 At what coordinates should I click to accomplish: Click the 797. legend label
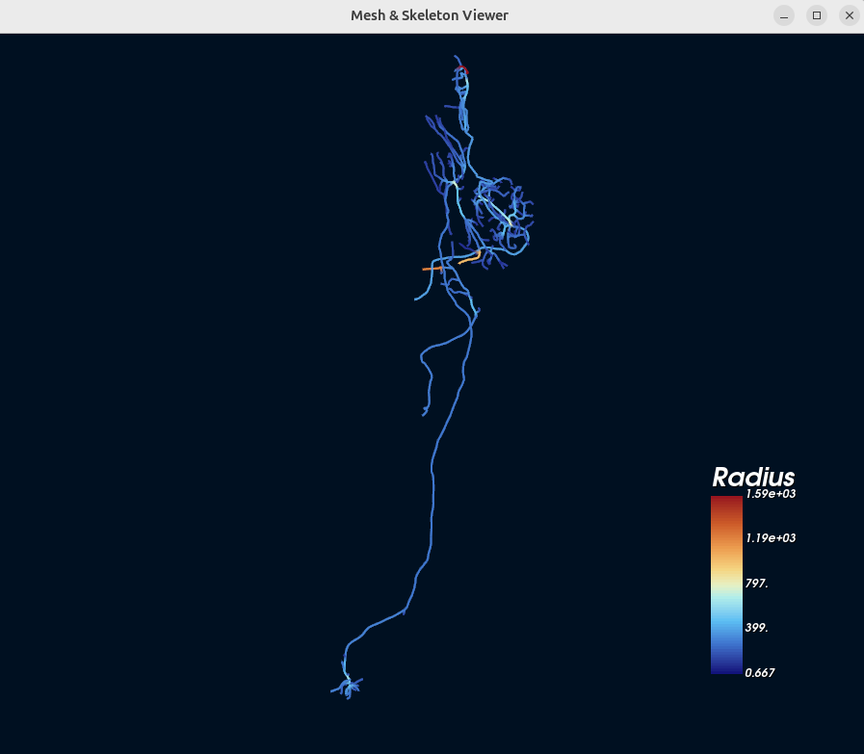click(x=756, y=584)
